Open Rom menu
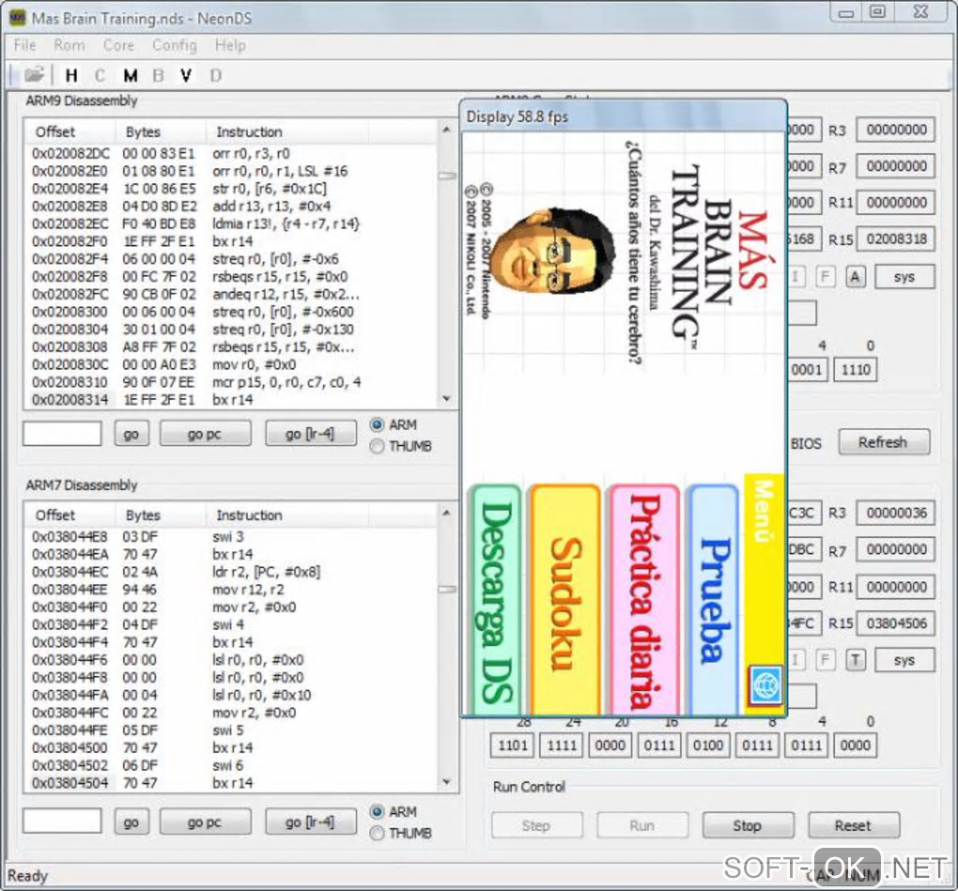 point(70,45)
